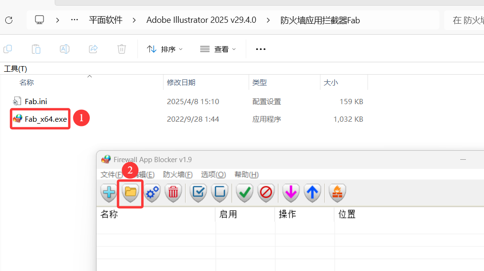The height and width of the screenshot is (271, 484).
Task: Click the red Block prohibited icon
Action: point(266,193)
